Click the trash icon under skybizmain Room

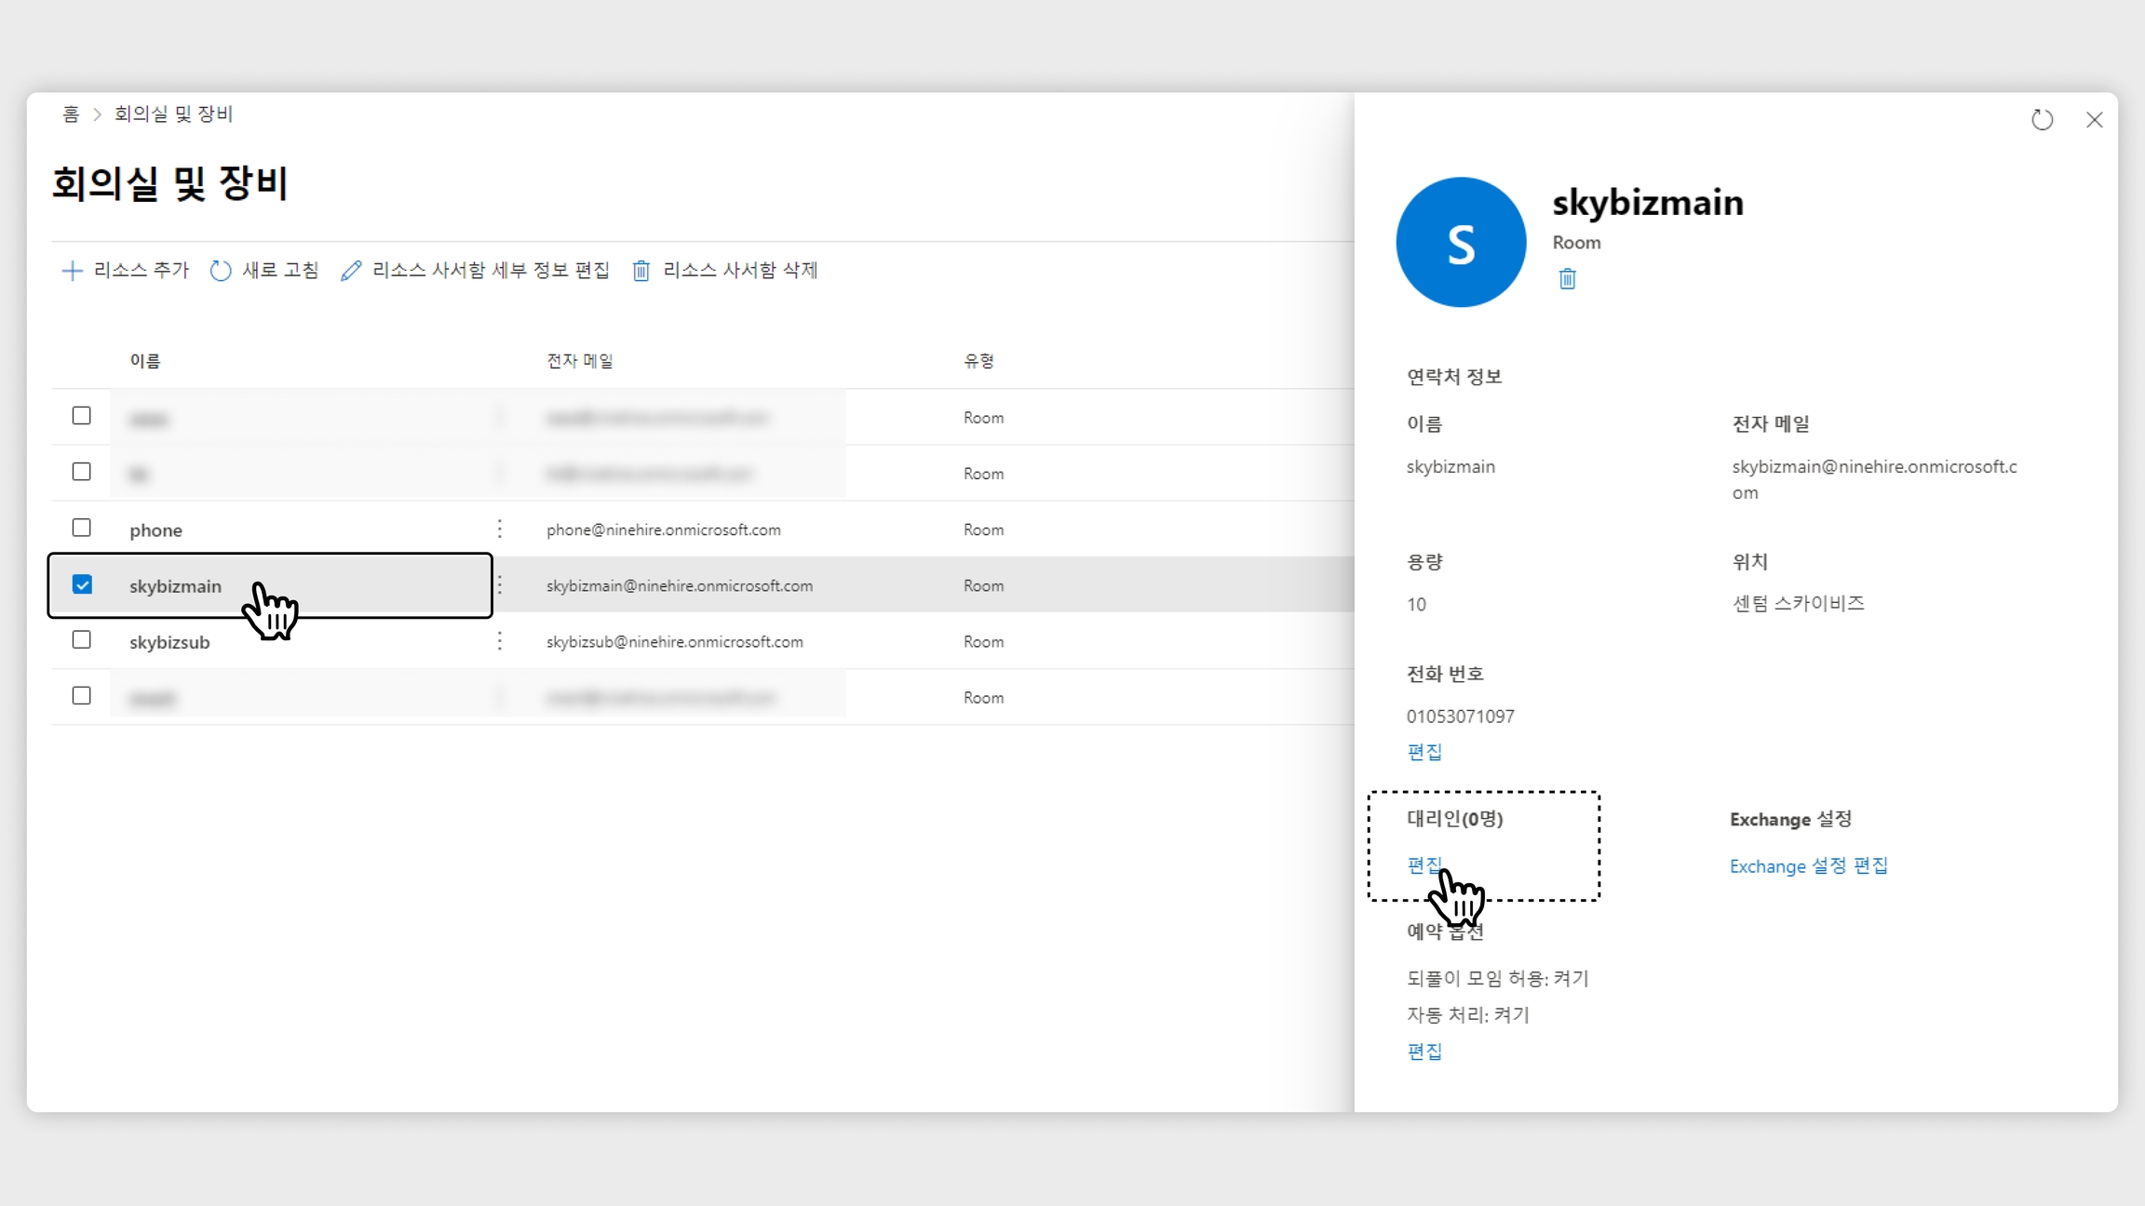(1568, 279)
